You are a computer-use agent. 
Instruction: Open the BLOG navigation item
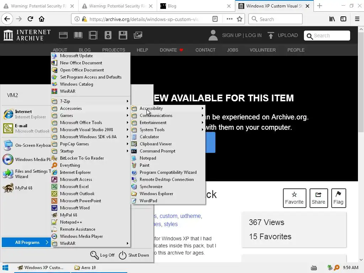point(85,50)
